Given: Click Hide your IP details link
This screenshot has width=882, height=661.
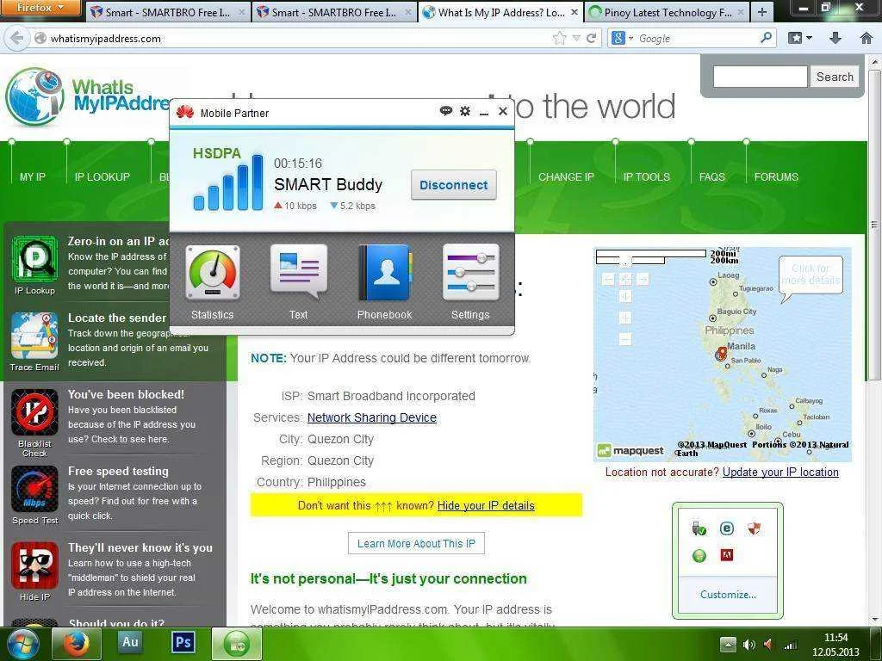Looking at the screenshot, I should tap(486, 505).
